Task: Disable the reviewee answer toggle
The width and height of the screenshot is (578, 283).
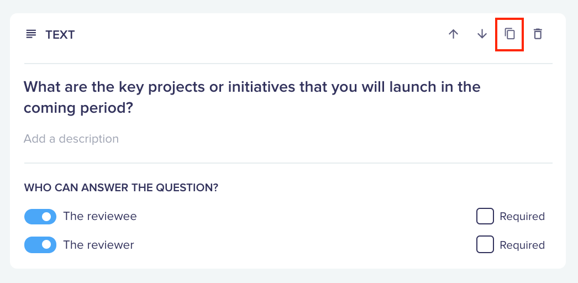Action: pyautogui.click(x=40, y=217)
